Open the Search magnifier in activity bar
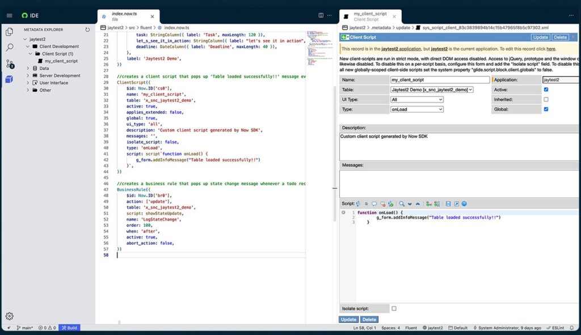This screenshot has height=335, width=581. (x=9, y=48)
